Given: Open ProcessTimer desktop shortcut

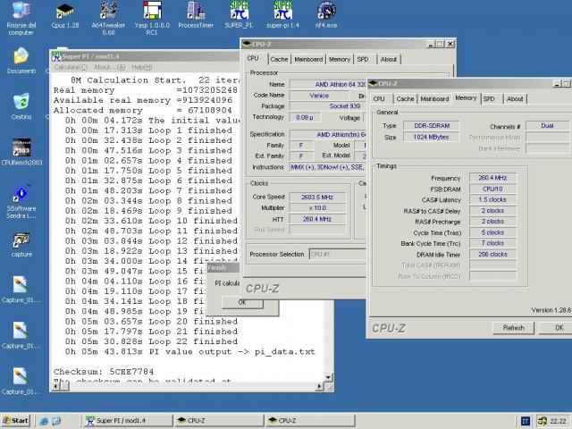Looking at the screenshot, I should pyautogui.click(x=196, y=16).
